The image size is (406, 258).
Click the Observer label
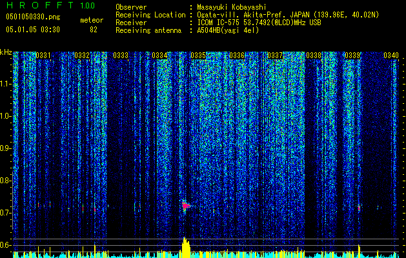coord(131,7)
